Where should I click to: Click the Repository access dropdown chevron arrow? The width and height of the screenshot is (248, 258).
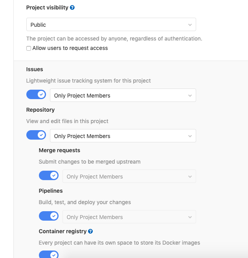[190, 136]
